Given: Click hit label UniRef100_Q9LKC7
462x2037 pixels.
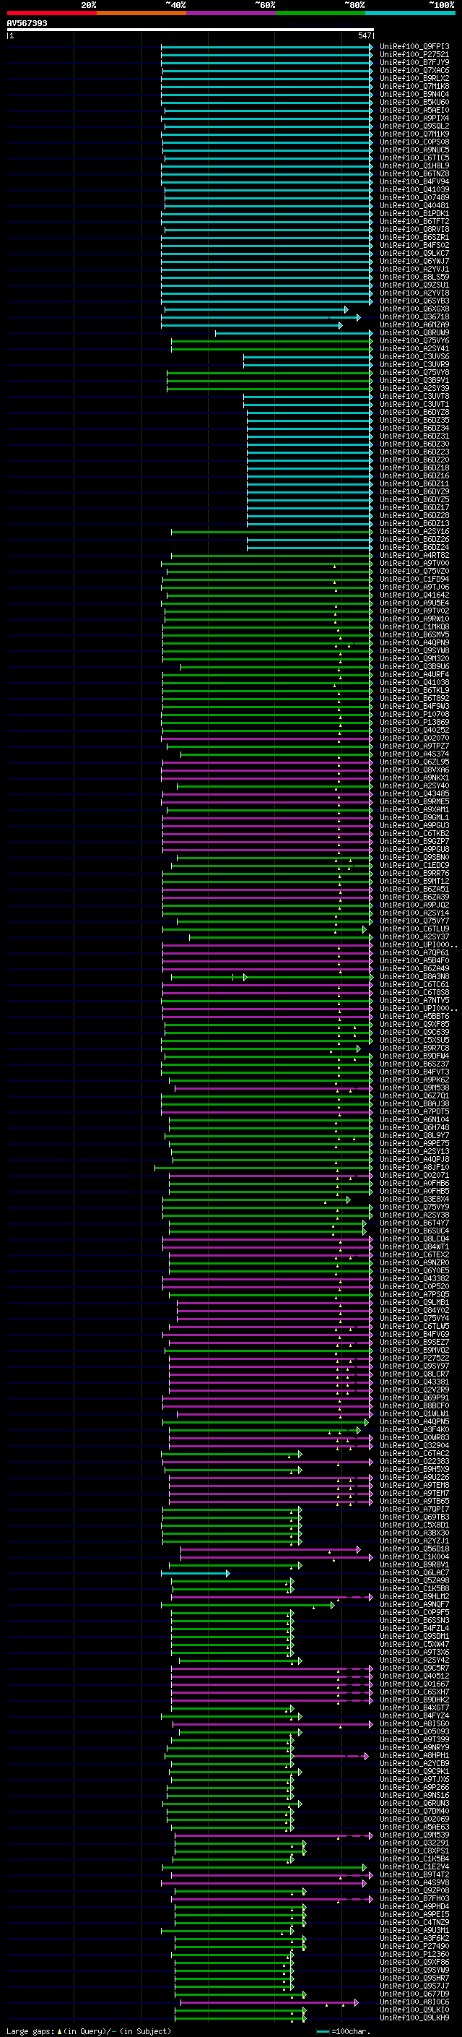Looking at the screenshot, I should (414, 253).
